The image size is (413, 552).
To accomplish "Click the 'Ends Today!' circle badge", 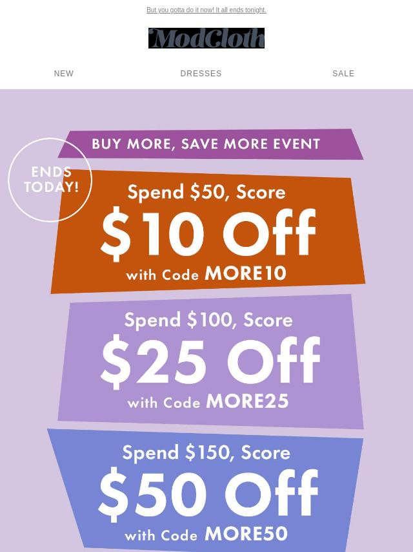I will [x=50, y=180].
